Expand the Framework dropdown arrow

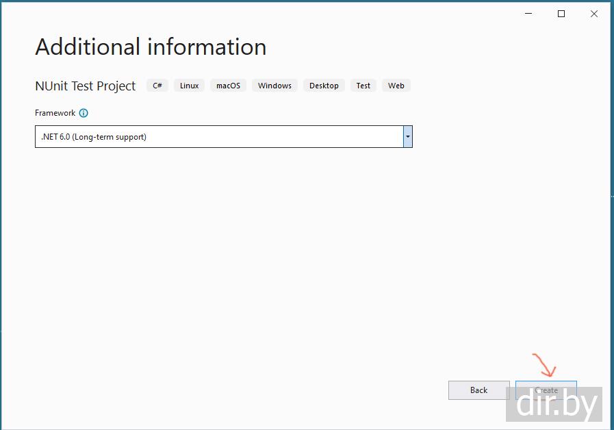(407, 137)
